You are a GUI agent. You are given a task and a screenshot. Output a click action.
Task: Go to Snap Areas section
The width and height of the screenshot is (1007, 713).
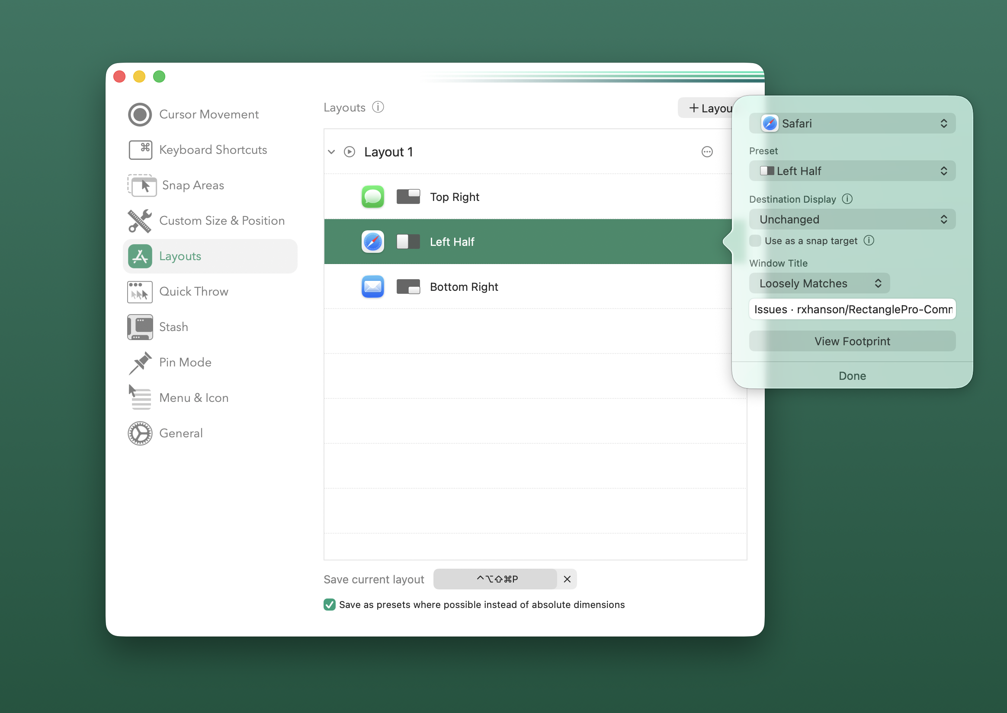210,186
